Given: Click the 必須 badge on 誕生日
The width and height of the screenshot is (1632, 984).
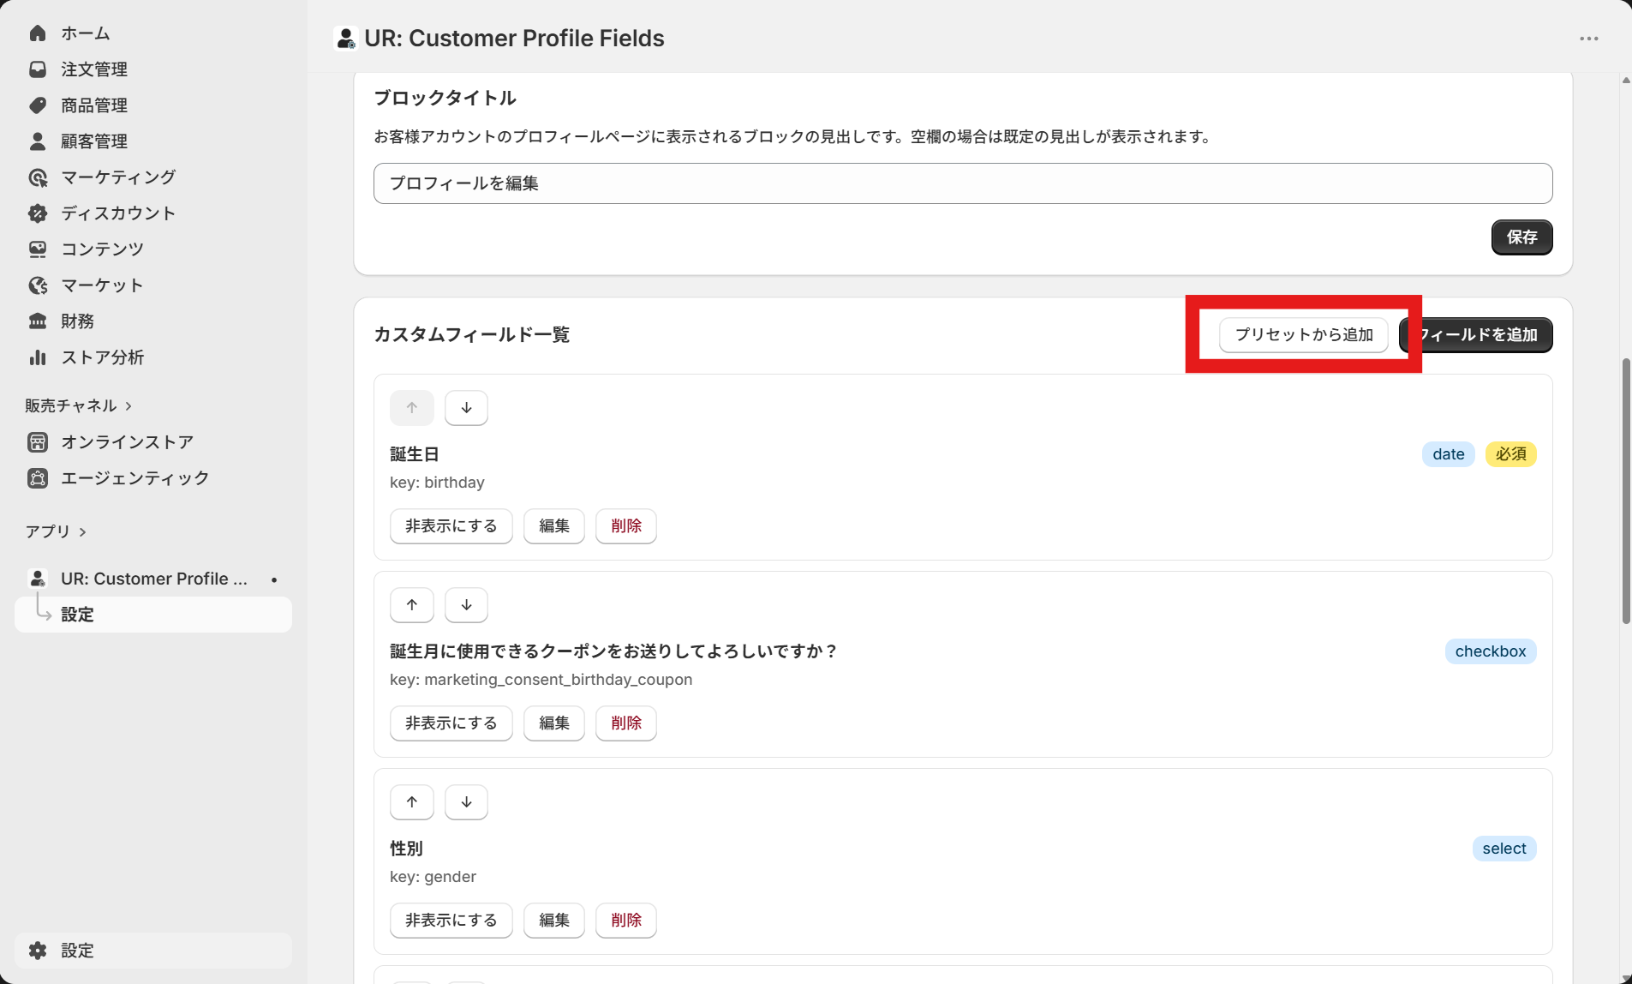Looking at the screenshot, I should point(1511,454).
